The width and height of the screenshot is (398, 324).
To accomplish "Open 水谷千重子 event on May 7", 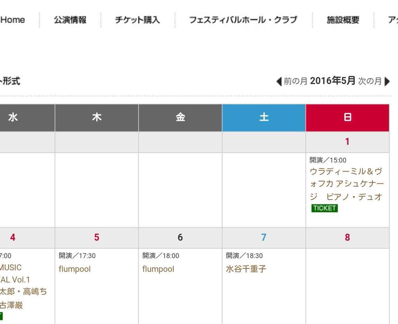I will click(246, 269).
